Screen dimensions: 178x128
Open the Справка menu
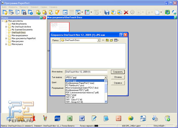53,7
